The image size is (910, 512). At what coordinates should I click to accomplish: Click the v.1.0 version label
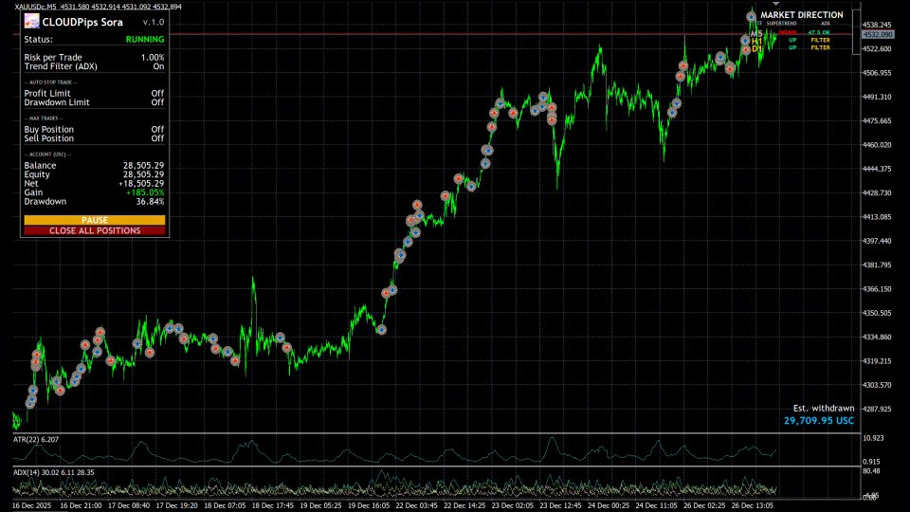coord(154,22)
